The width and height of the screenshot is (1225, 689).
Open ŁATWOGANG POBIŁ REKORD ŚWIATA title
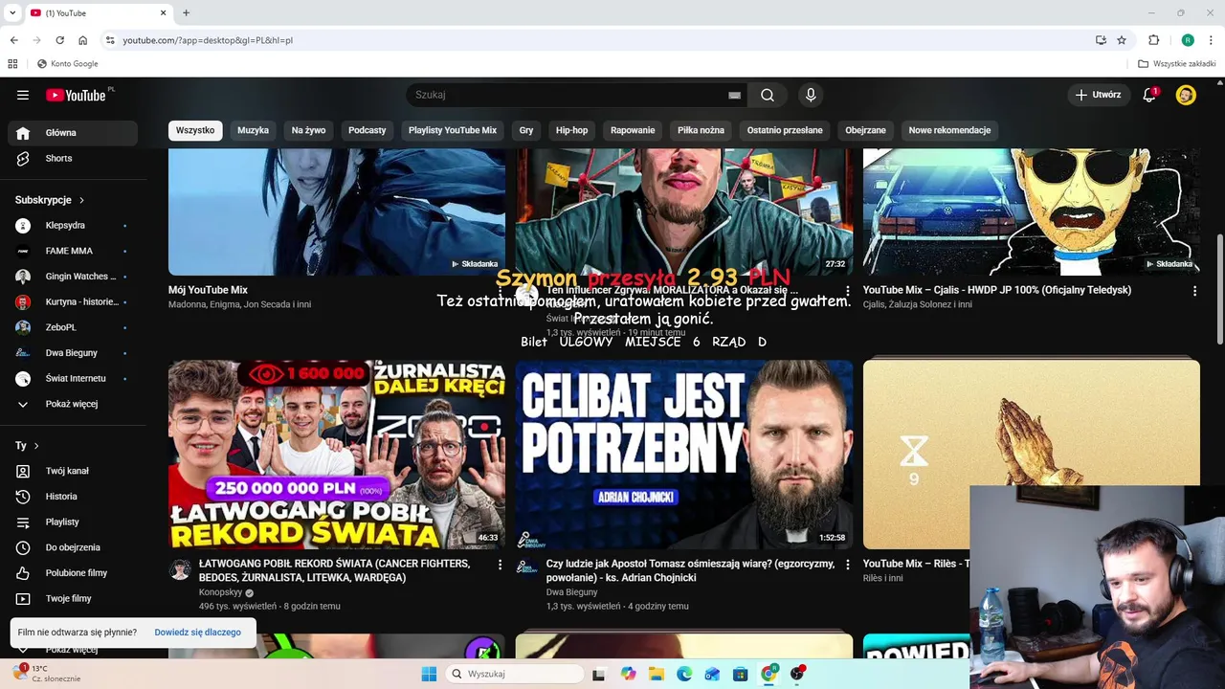pos(335,570)
